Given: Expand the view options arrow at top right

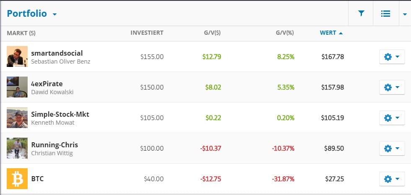Looking at the screenshot, I should click(405, 14).
